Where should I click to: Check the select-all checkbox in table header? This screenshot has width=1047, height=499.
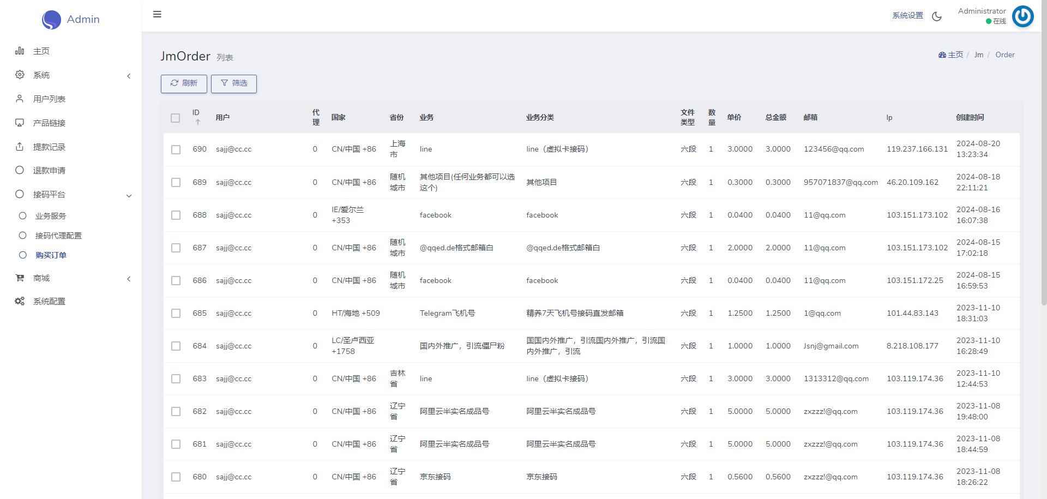tap(175, 118)
